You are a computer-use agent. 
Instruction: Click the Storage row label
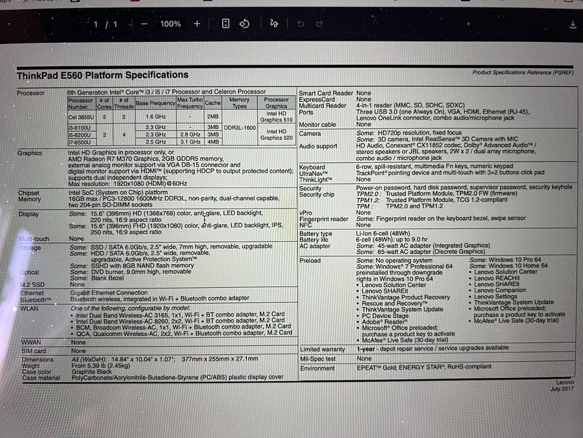(x=30, y=248)
